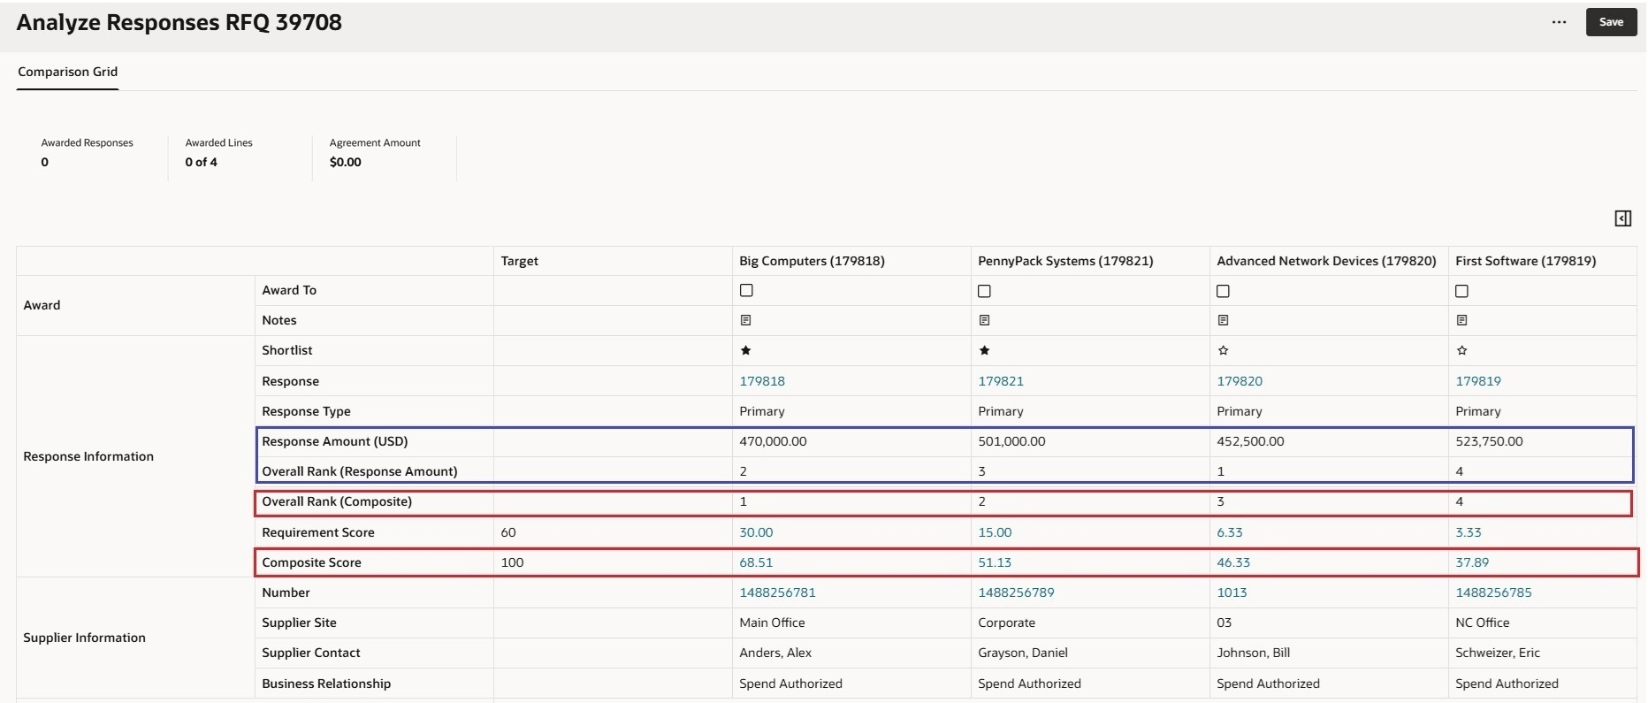Viewport: 1648px width, 703px height.
Task: Open notes for Advanced Network Devices
Action: [1224, 320]
